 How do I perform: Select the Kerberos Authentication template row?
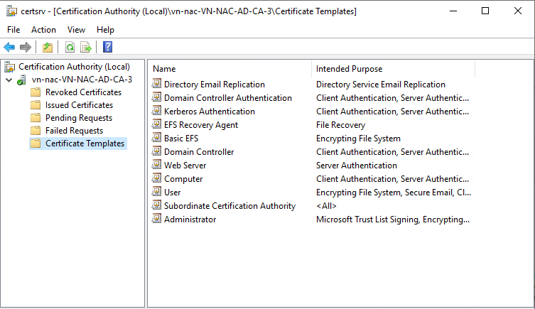pos(311,112)
